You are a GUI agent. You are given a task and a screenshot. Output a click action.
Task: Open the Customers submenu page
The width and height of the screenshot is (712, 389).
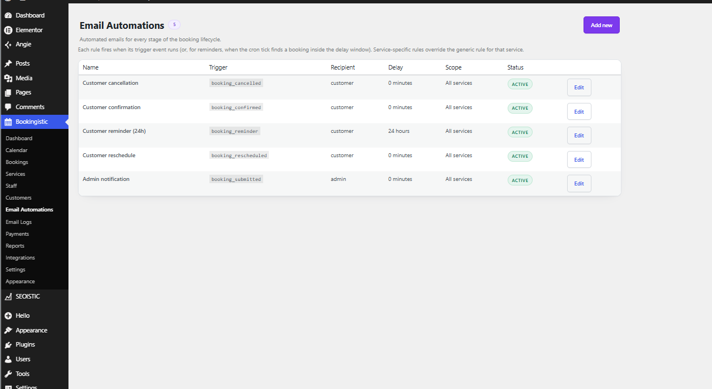(x=19, y=198)
